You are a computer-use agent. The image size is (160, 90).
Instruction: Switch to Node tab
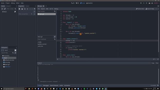coord(27,6)
